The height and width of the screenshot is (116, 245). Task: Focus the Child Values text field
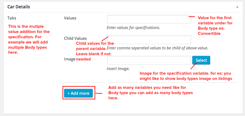point(149,40)
